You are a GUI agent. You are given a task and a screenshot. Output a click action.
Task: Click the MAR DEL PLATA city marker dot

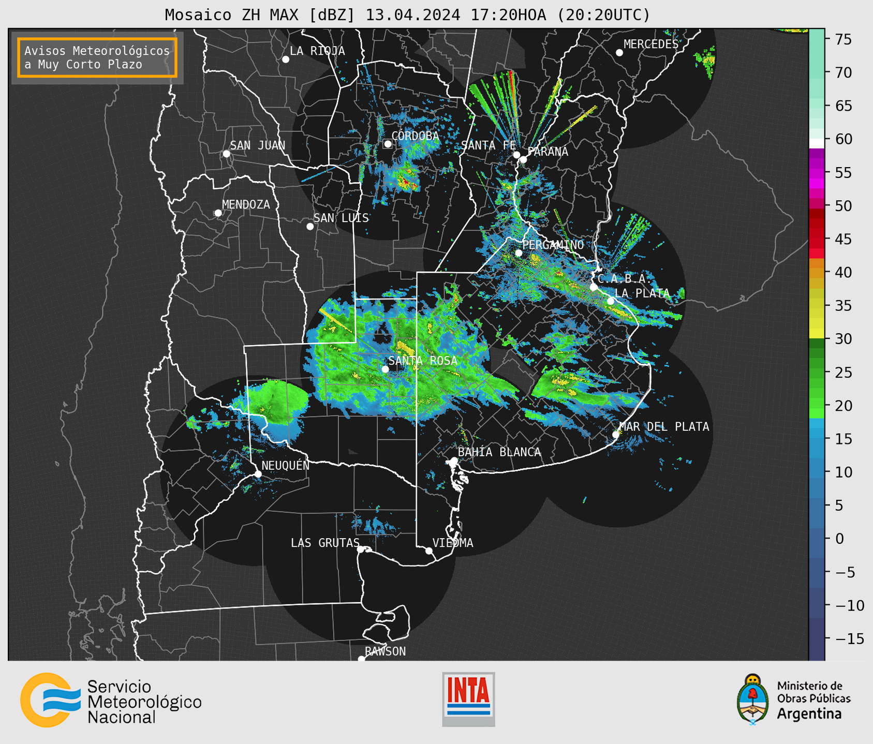click(x=616, y=435)
